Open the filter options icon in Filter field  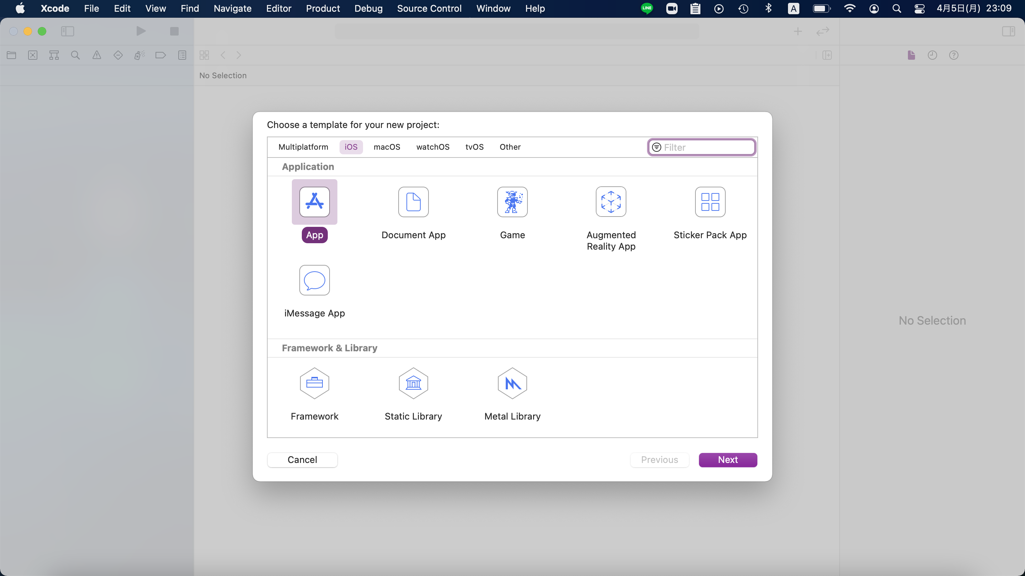tap(657, 148)
